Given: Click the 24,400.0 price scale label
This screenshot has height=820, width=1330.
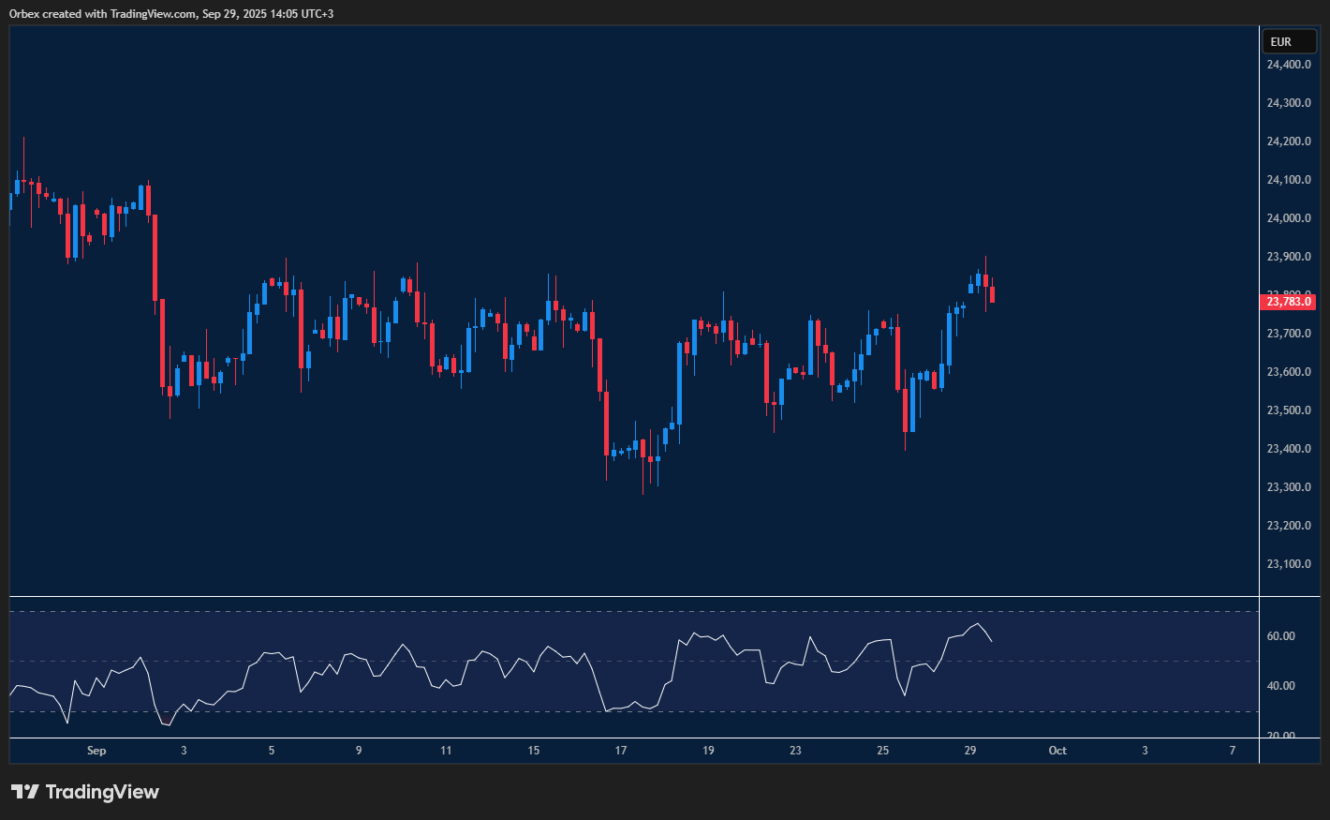Looking at the screenshot, I should click(1288, 65).
